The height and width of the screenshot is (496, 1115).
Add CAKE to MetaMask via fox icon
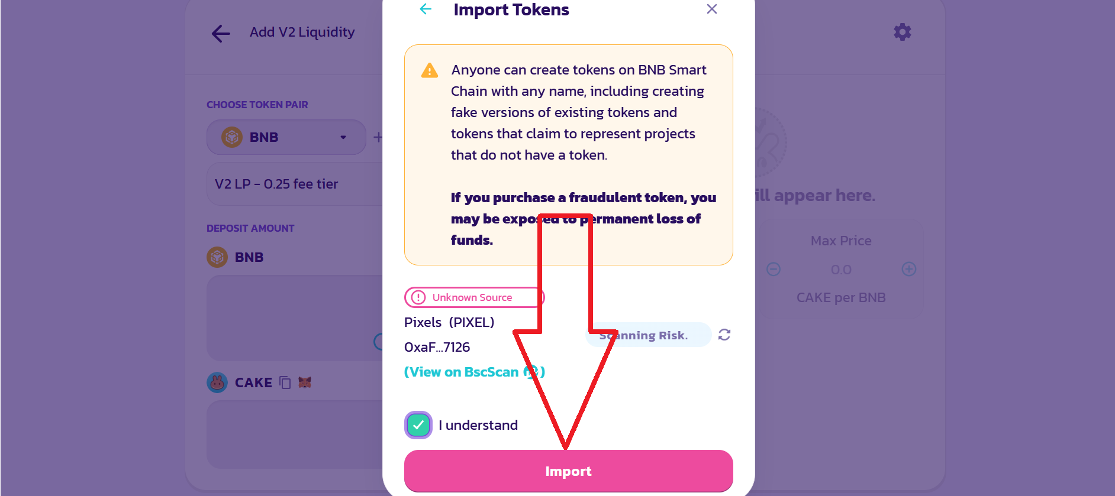[x=305, y=382]
